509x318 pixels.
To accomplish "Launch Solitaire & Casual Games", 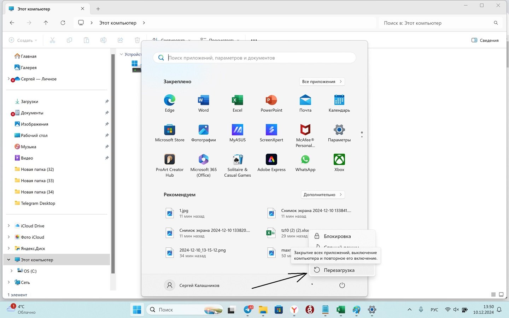I will coord(238,165).
